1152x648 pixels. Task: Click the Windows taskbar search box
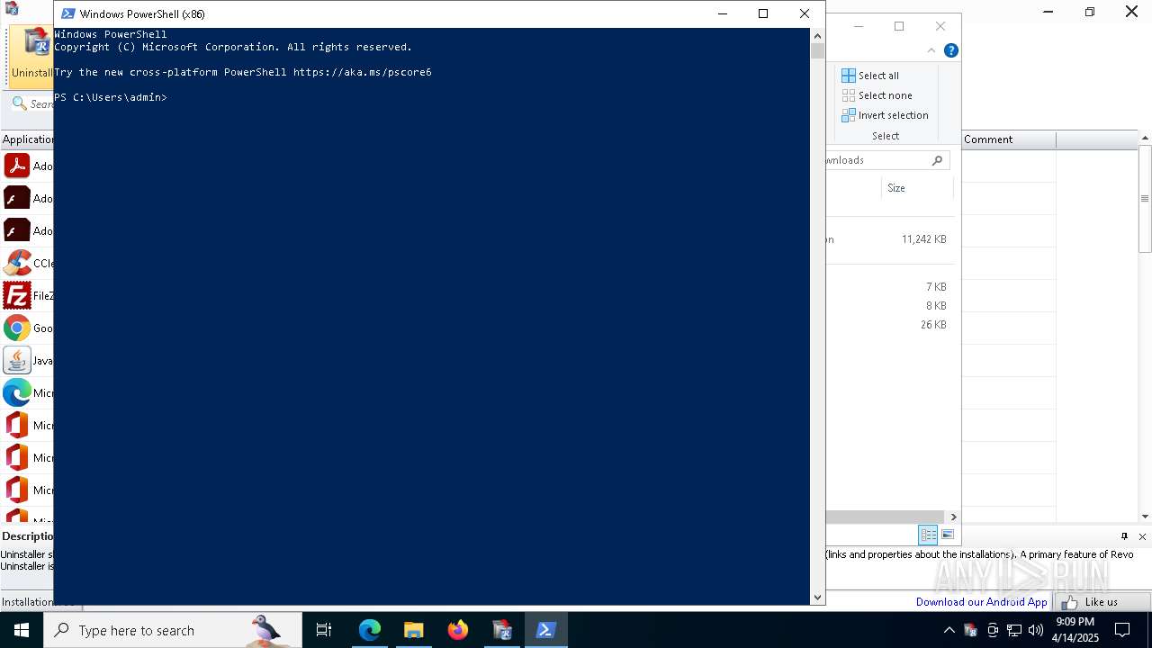tap(173, 630)
